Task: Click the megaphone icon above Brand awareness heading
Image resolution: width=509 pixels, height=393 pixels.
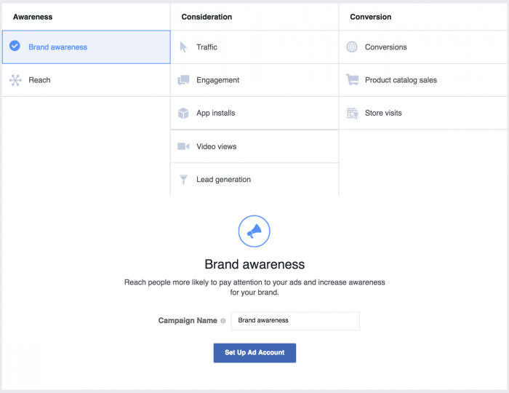Action: pos(254,231)
